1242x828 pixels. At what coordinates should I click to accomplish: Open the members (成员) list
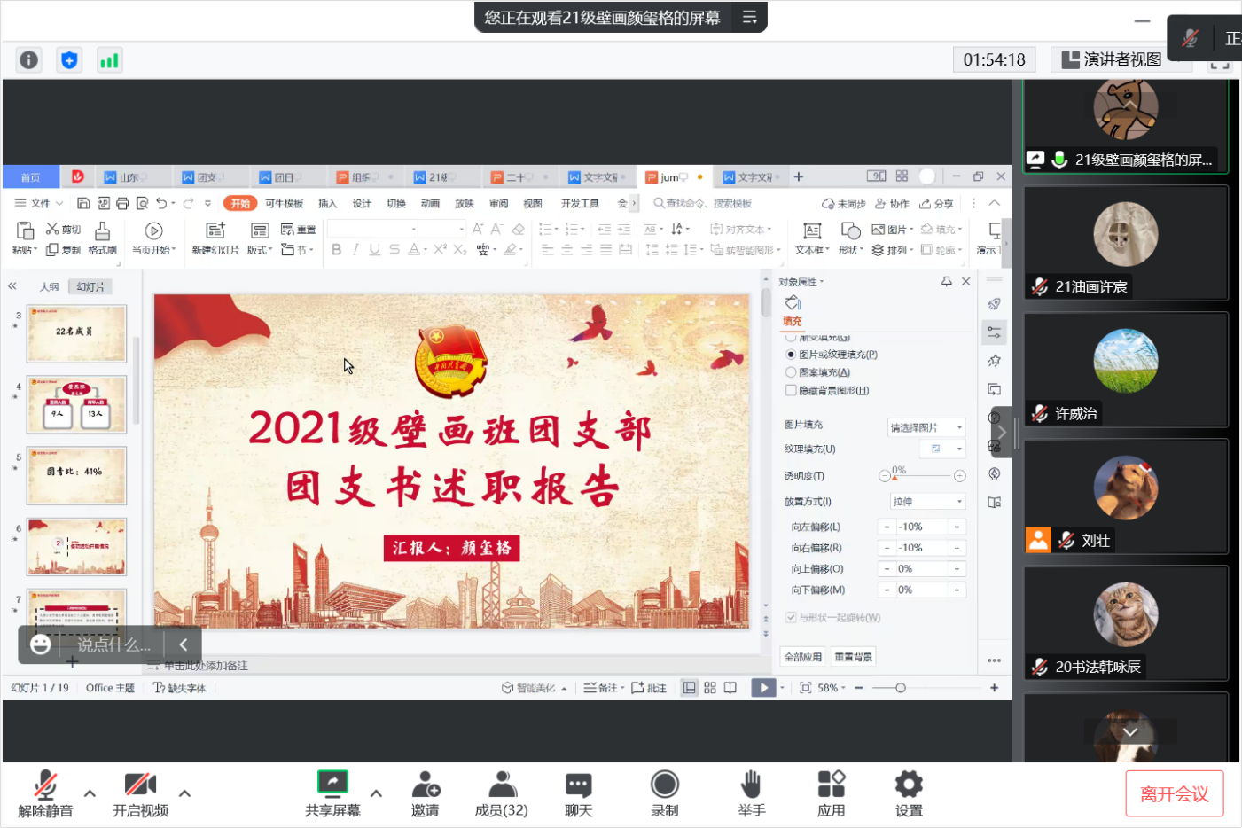point(502,785)
